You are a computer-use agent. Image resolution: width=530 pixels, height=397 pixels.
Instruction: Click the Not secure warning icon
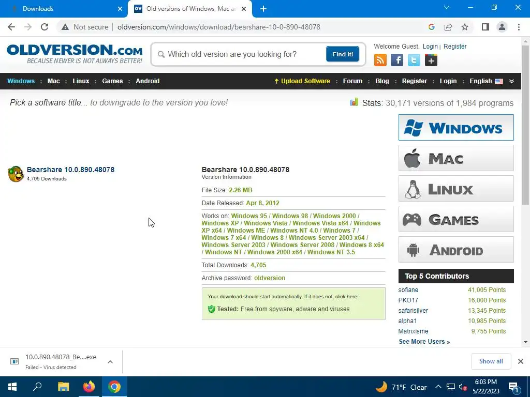[x=65, y=27]
